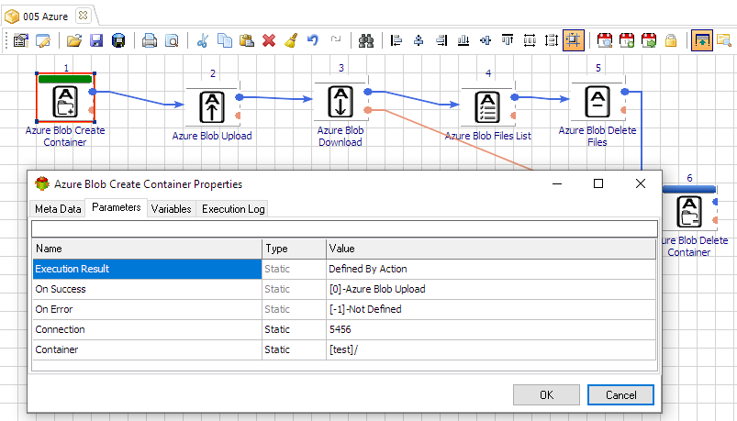Open the Execution Log tab

233,208
